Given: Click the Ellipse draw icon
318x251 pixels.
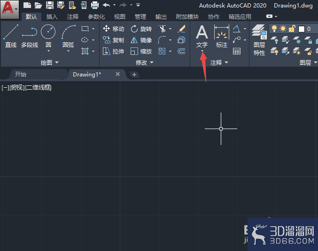Looking at the screenshot, I should click(85, 40).
